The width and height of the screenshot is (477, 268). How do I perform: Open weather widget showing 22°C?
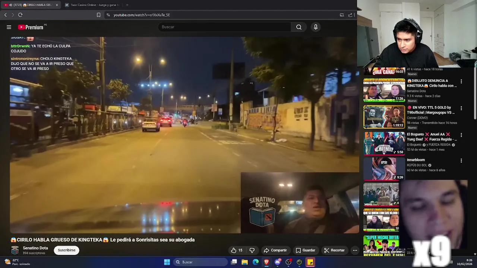[x=18, y=262]
